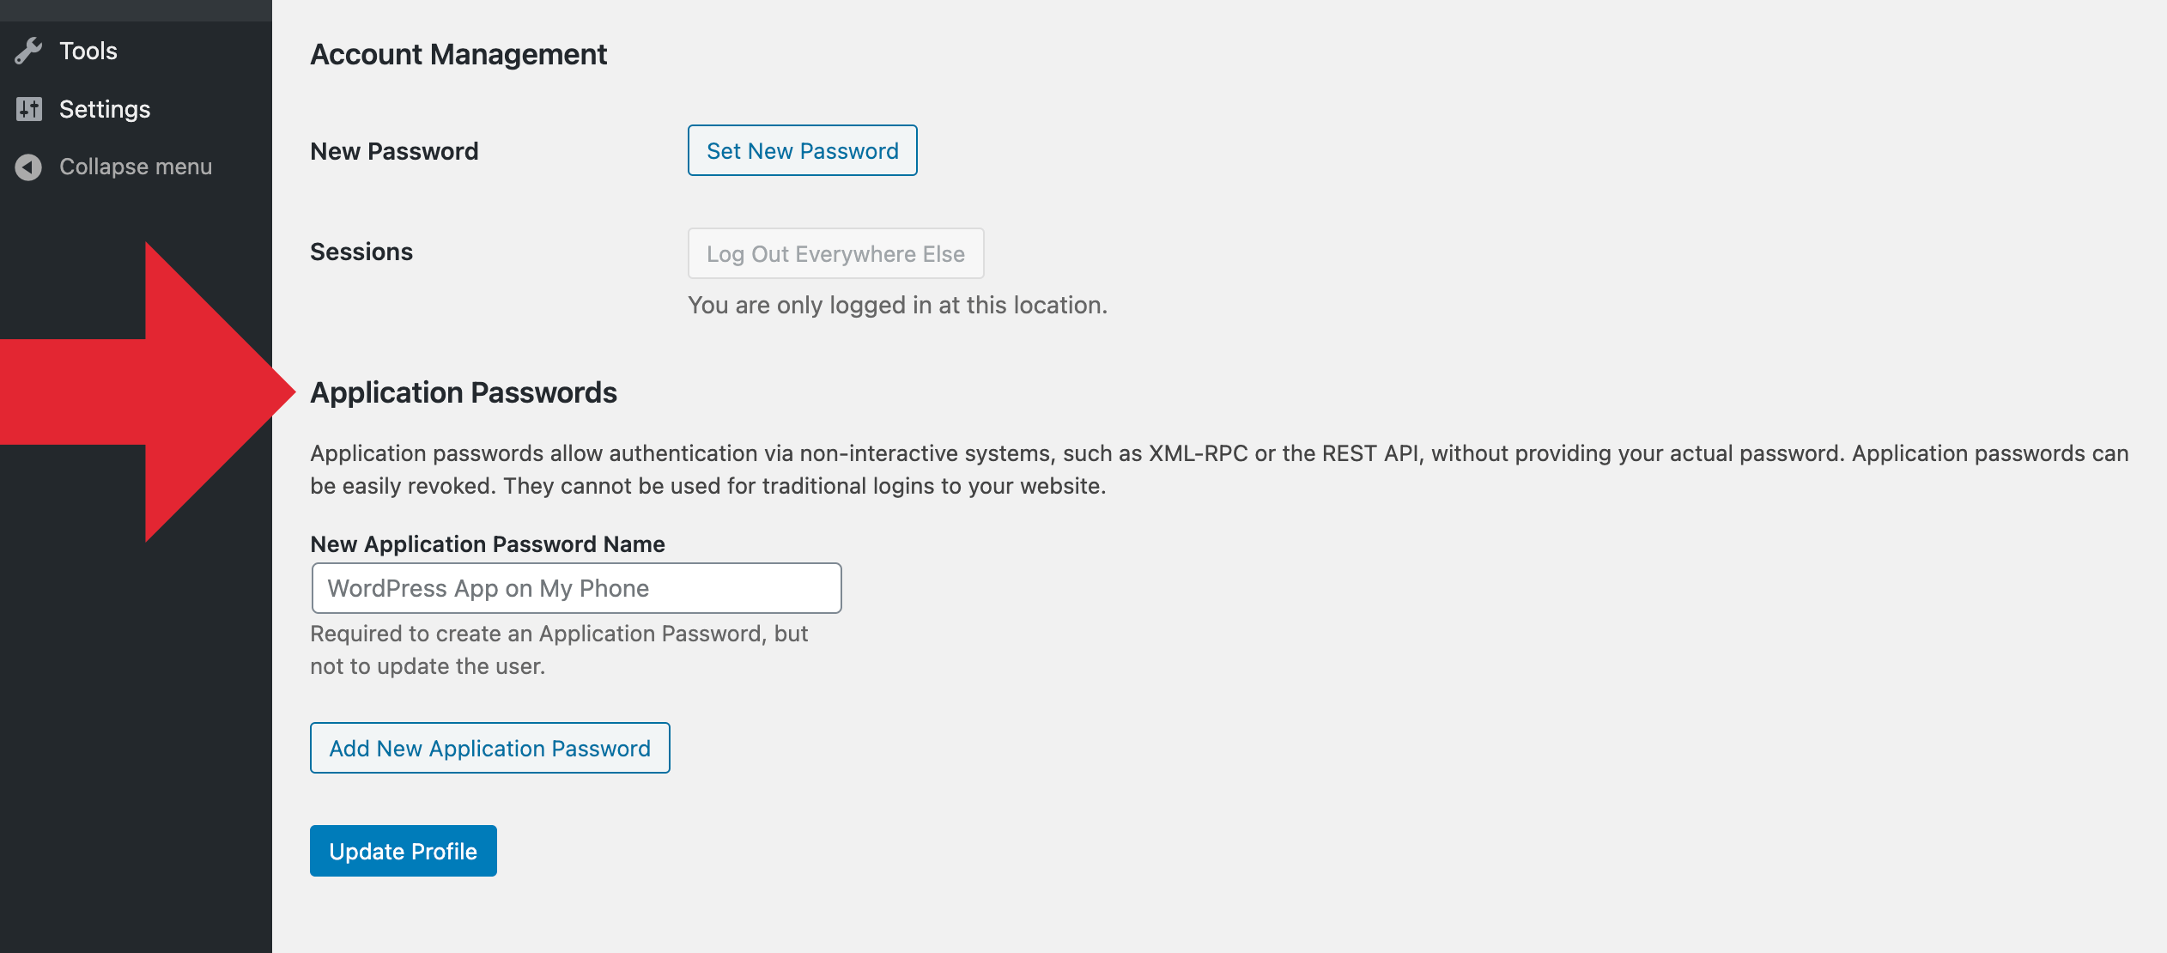
Task: Click the Account Management heading
Action: click(x=459, y=53)
